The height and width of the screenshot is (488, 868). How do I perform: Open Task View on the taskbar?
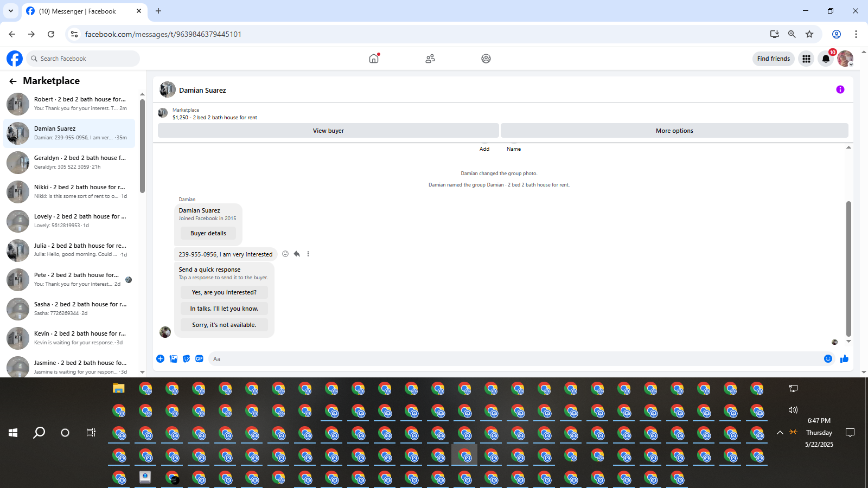(x=91, y=433)
